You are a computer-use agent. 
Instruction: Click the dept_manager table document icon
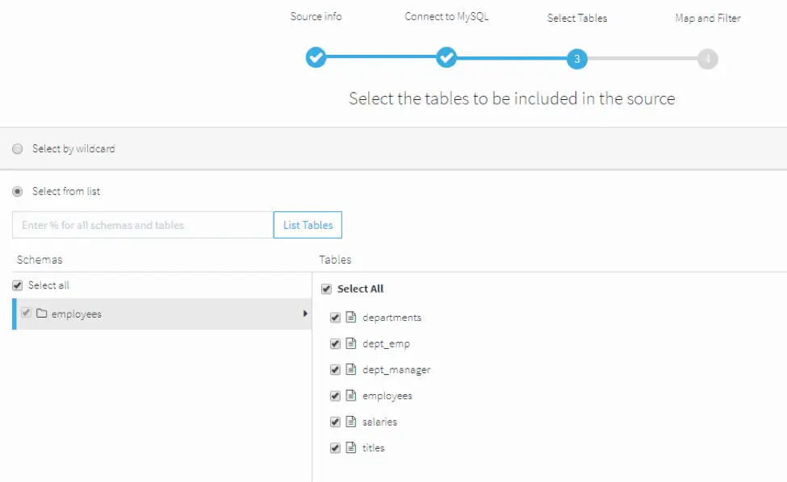coord(350,369)
